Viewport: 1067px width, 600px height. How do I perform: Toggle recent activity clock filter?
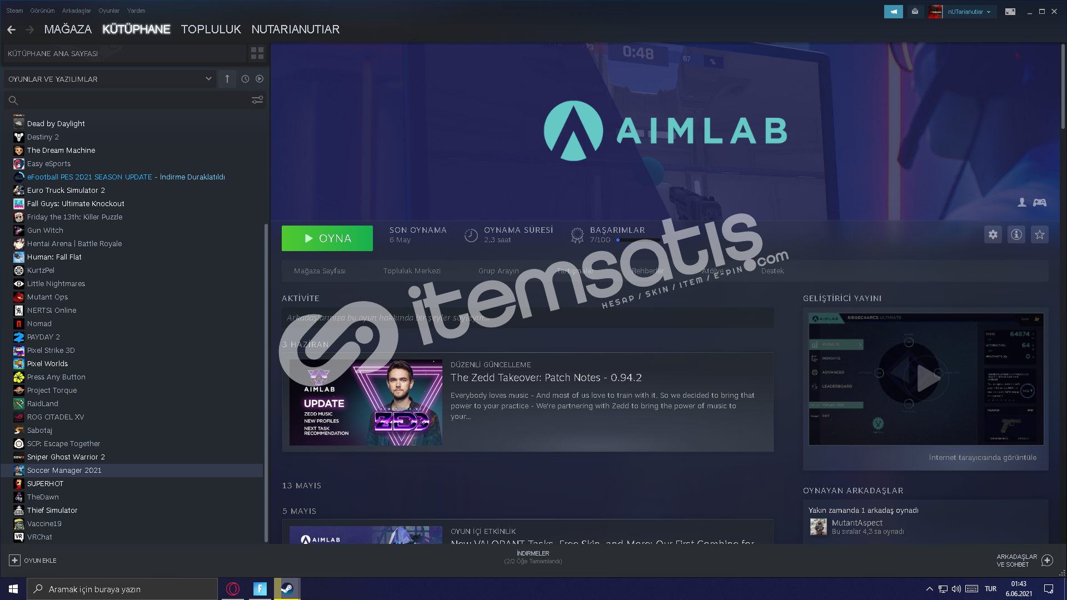(245, 79)
